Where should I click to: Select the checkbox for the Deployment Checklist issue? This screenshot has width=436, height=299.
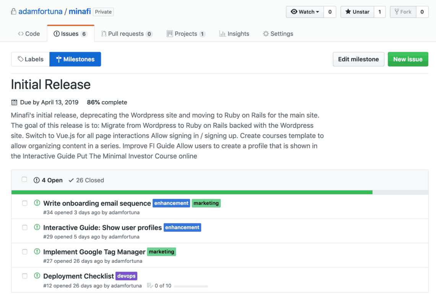pyautogui.click(x=25, y=276)
